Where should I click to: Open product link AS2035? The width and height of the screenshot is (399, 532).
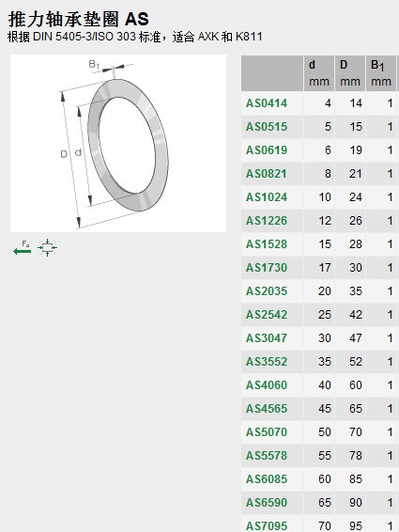[x=267, y=291]
